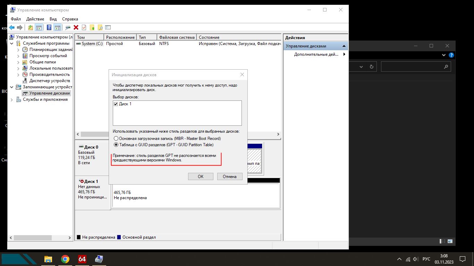Expand the Локальные пользователи node

18,68
